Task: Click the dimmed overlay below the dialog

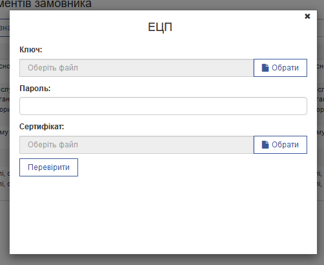Action: (x=162, y=260)
